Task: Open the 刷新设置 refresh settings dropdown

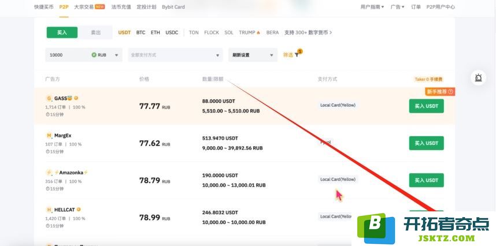Action: 253,55
